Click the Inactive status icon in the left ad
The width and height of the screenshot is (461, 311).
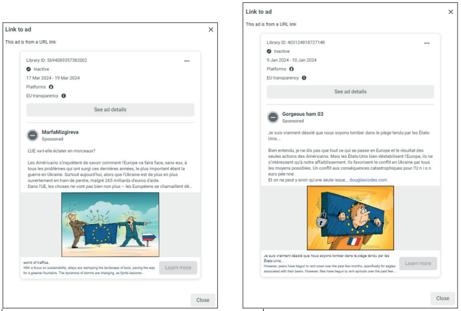(28, 69)
